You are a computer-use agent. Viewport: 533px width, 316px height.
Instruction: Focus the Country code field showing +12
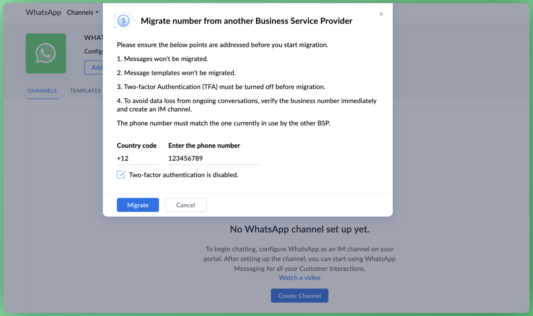137,158
